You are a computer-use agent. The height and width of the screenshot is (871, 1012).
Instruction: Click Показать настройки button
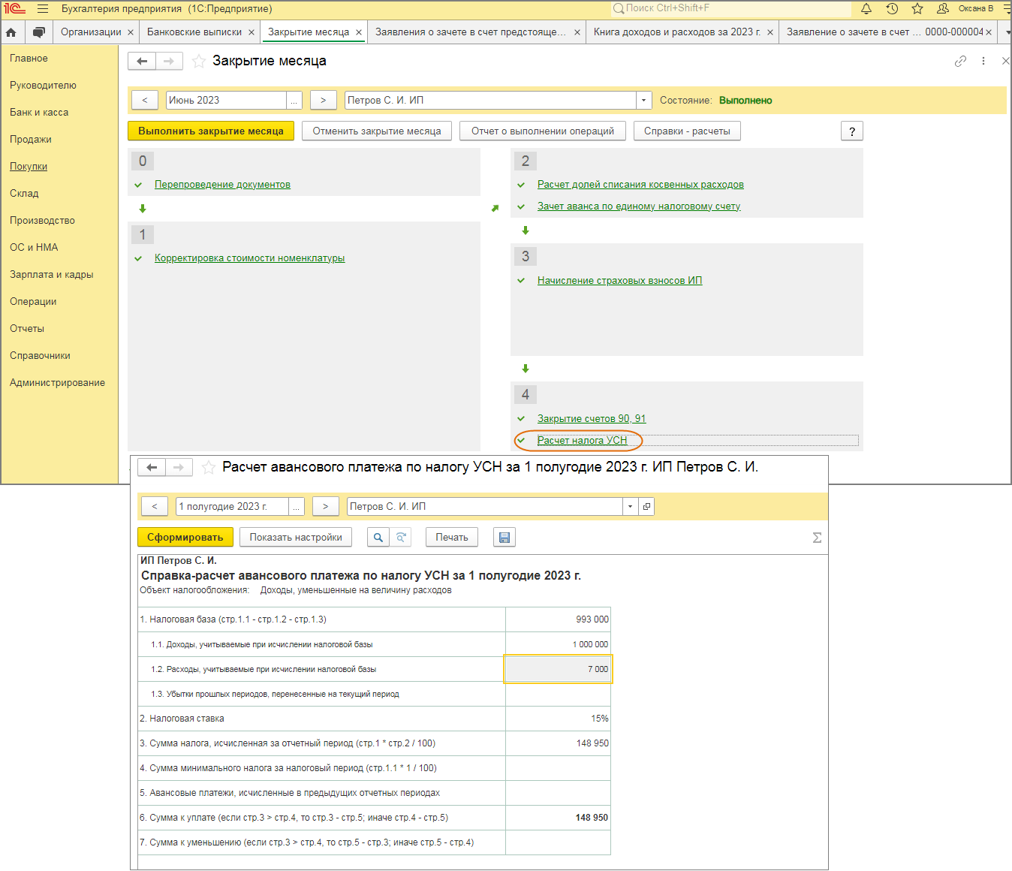pos(296,537)
